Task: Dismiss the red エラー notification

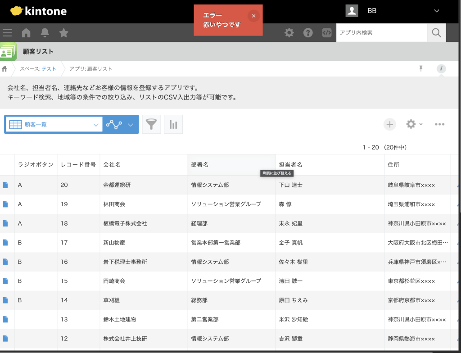Action: click(x=253, y=16)
